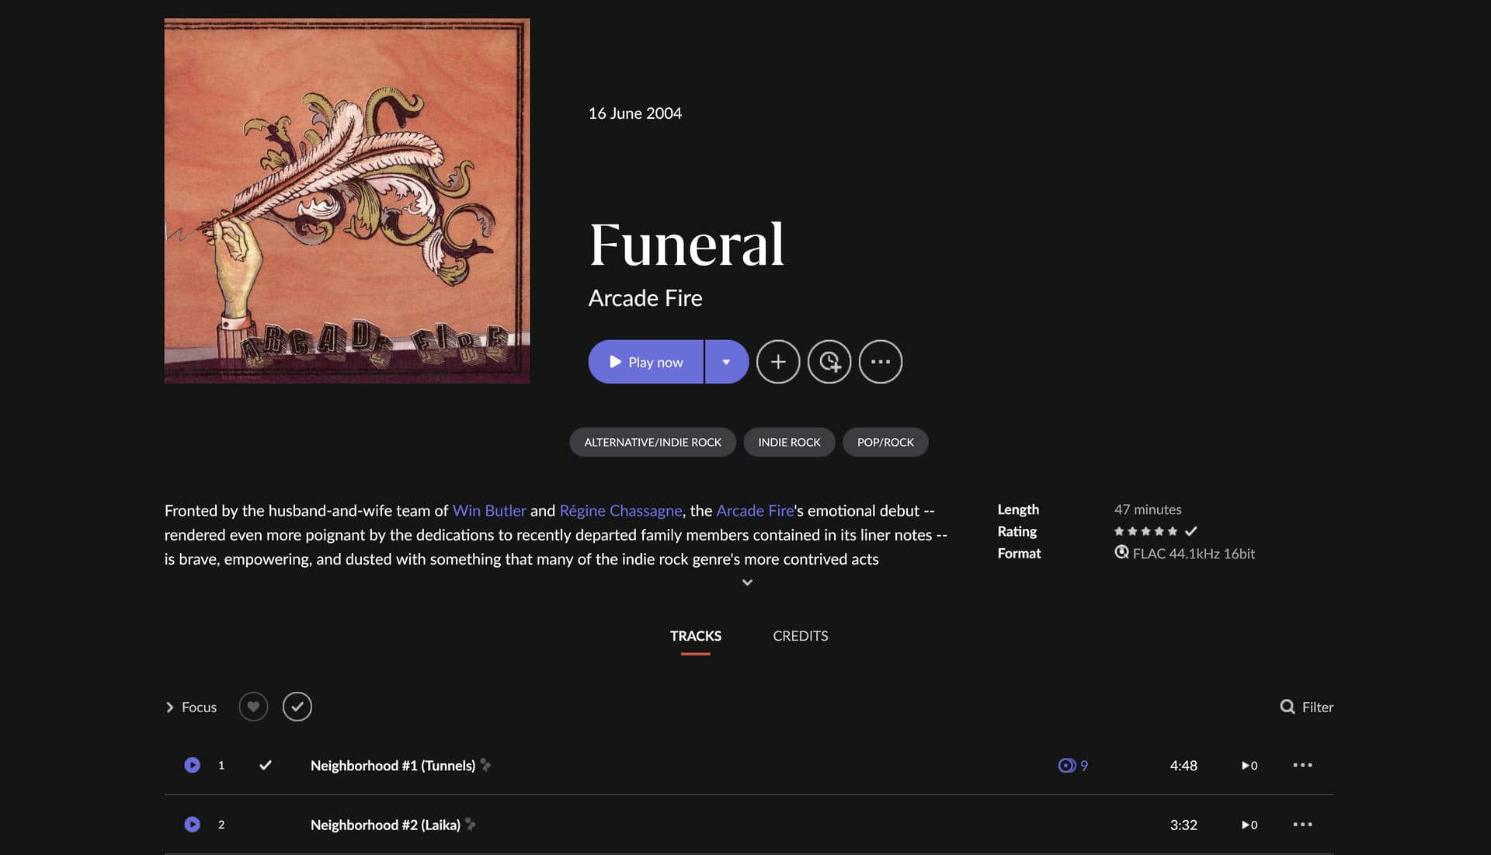The height and width of the screenshot is (855, 1491).
Task: Click lyrics icon beside Neighborhood #2 (Laika)
Action: tap(471, 824)
